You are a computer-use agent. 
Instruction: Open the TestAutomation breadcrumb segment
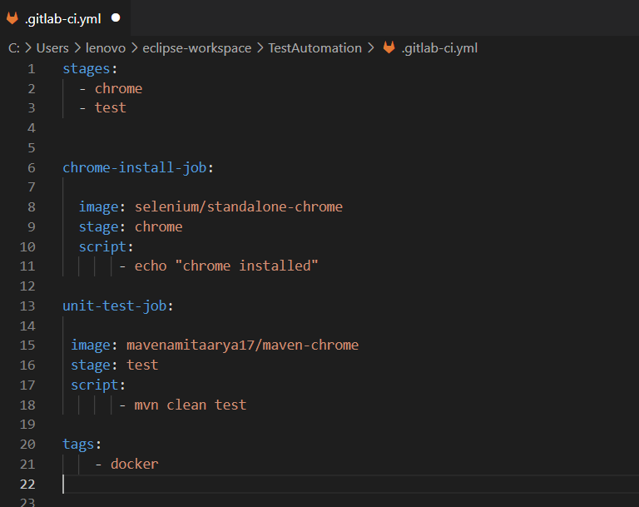pyautogui.click(x=315, y=48)
